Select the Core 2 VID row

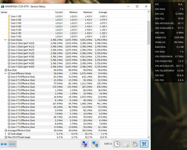54,20
